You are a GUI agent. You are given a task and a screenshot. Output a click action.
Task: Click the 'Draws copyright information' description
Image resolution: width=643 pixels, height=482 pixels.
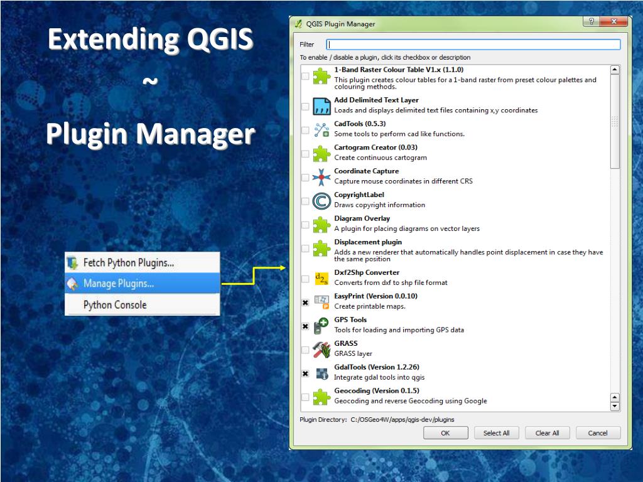point(379,205)
